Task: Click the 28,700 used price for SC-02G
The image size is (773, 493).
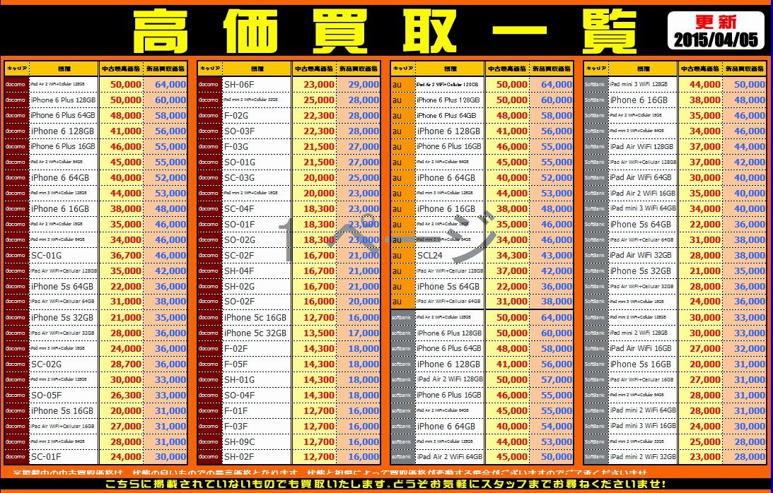Action: point(126,364)
